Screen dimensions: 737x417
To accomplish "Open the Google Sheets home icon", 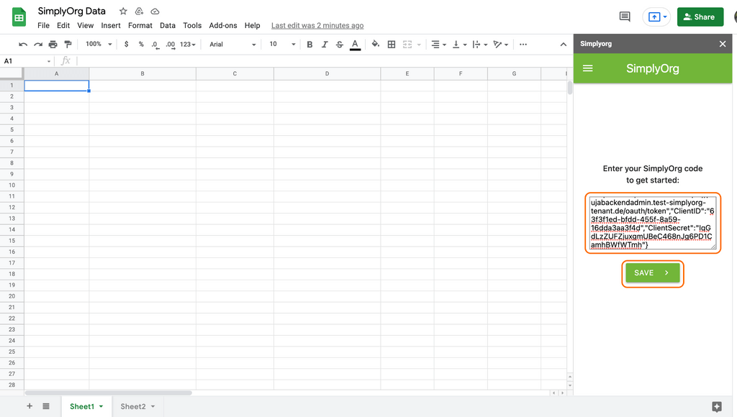I will pyautogui.click(x=19, y=17).
